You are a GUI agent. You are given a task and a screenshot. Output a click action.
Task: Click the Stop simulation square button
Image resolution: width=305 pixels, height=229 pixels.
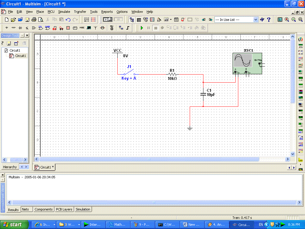[155, 28]
